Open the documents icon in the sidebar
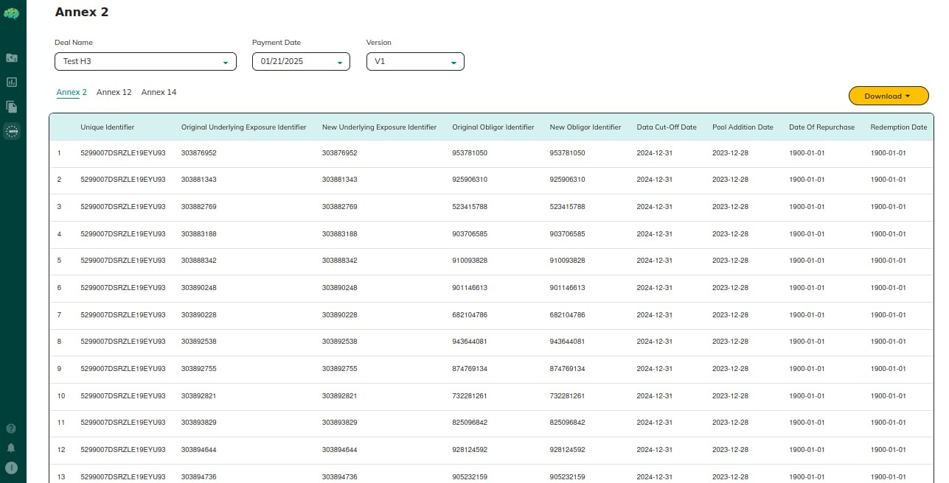 [12, 107]
